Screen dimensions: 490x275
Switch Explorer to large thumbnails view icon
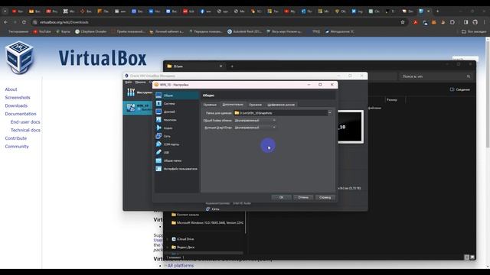[472, 257]
